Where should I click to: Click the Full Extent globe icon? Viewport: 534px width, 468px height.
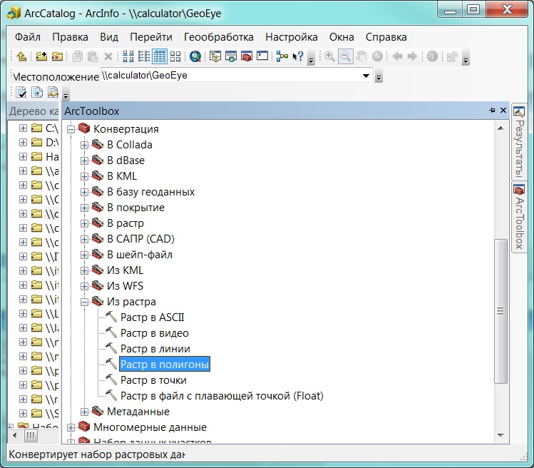[x=377, y=56]
